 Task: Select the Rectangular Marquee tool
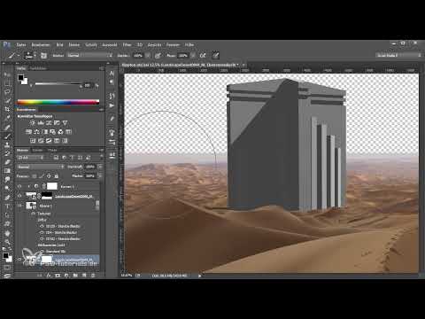[7, 83]
